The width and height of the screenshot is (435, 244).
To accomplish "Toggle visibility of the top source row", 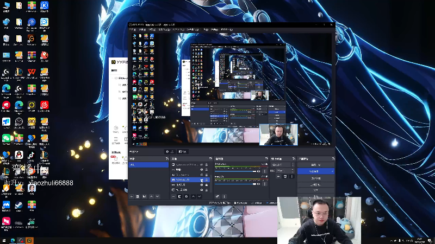I will point(202,165).
